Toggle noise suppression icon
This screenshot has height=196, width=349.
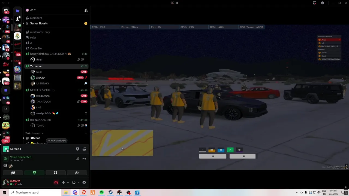(x=78, y=159)
